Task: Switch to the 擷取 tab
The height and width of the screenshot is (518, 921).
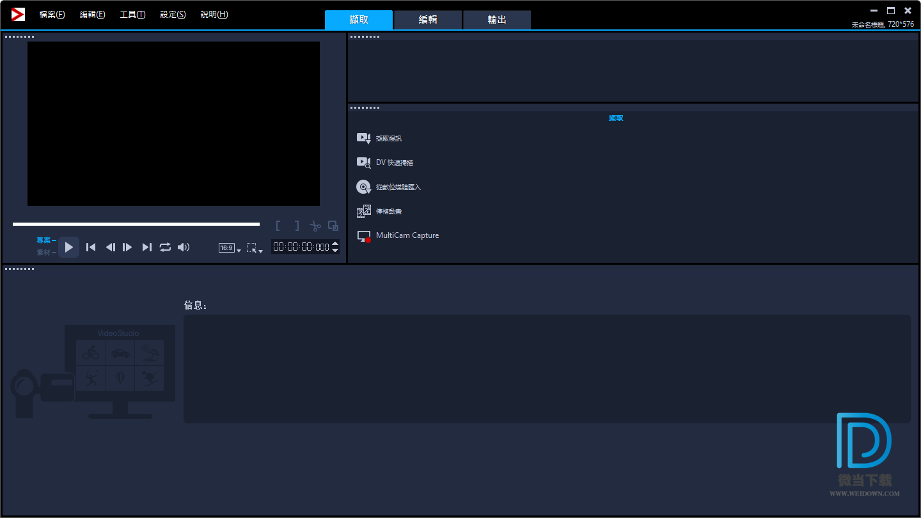Action: click(359, 20)
